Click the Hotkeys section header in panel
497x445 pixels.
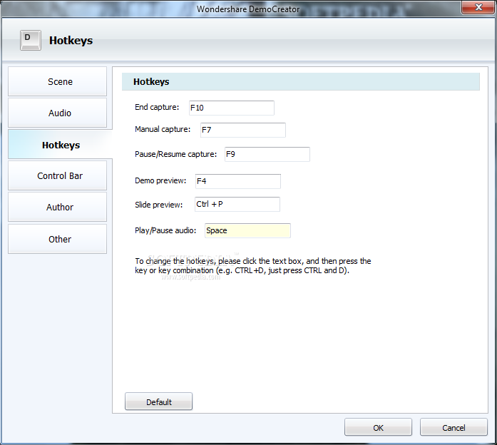pyautogui.click(x=300, y=82)
